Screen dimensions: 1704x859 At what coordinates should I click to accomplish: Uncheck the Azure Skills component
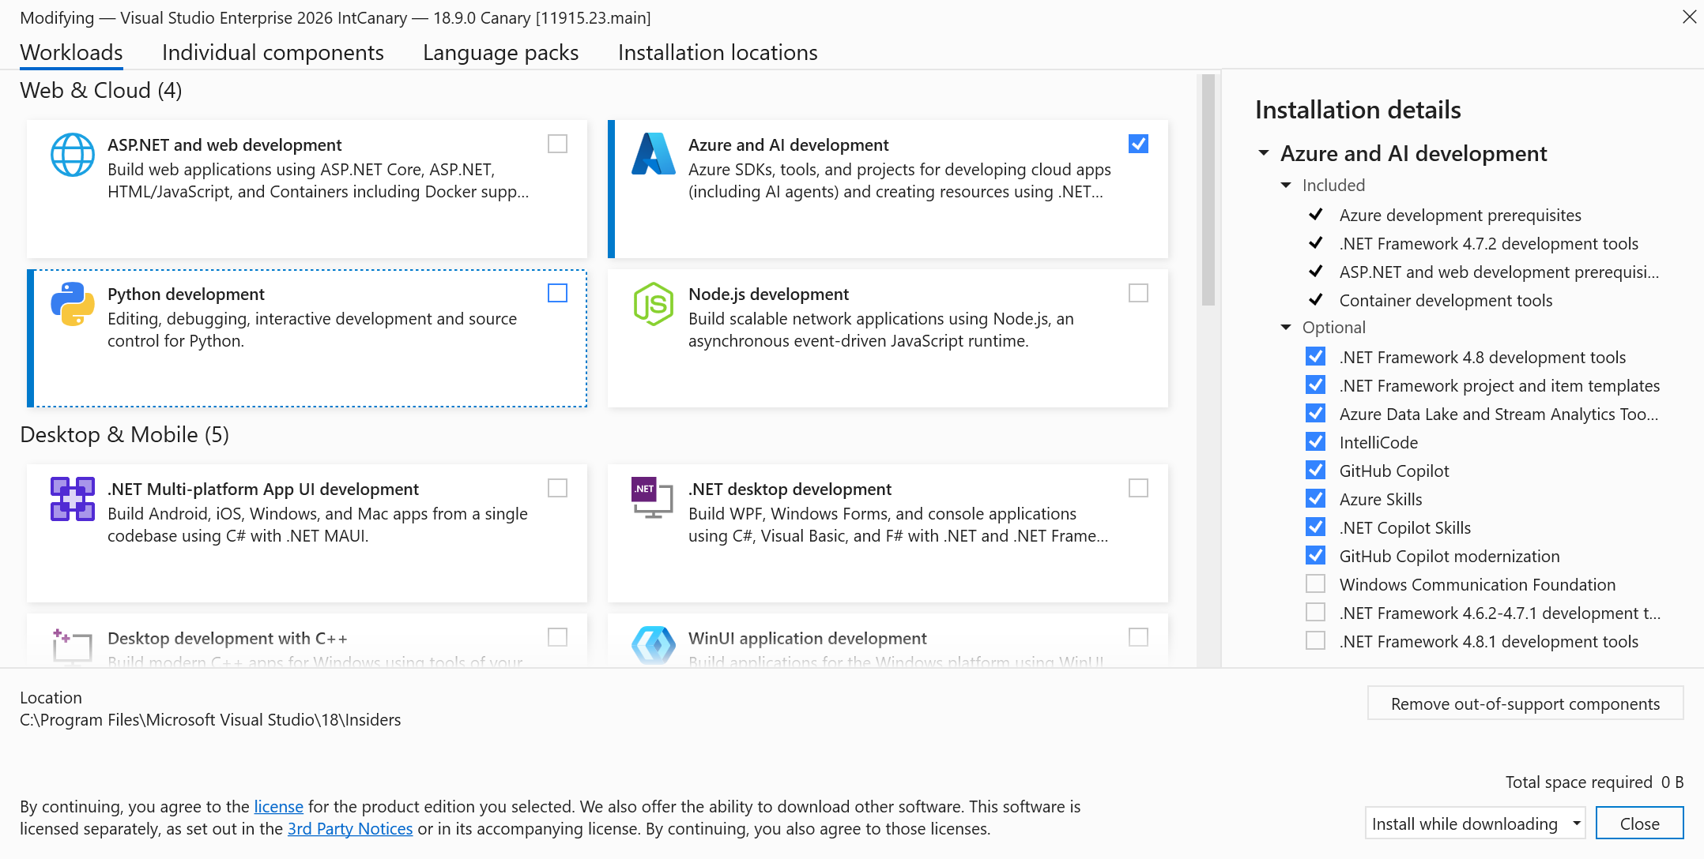coord(1315,498)
